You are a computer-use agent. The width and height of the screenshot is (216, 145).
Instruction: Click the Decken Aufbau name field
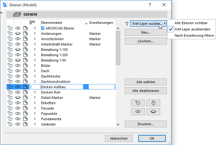62,87
